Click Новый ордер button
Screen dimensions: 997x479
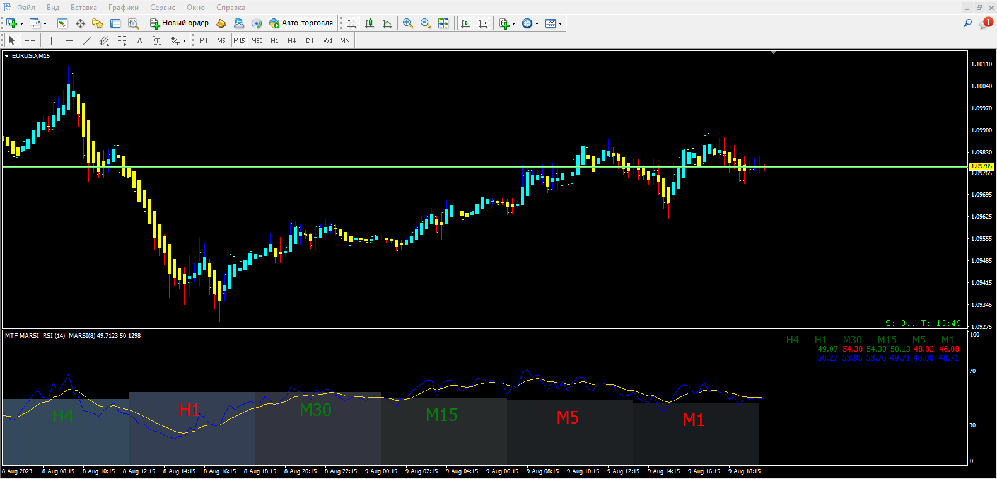[179, 23]
